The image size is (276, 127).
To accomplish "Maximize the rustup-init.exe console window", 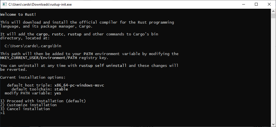I will click(256, 4).
